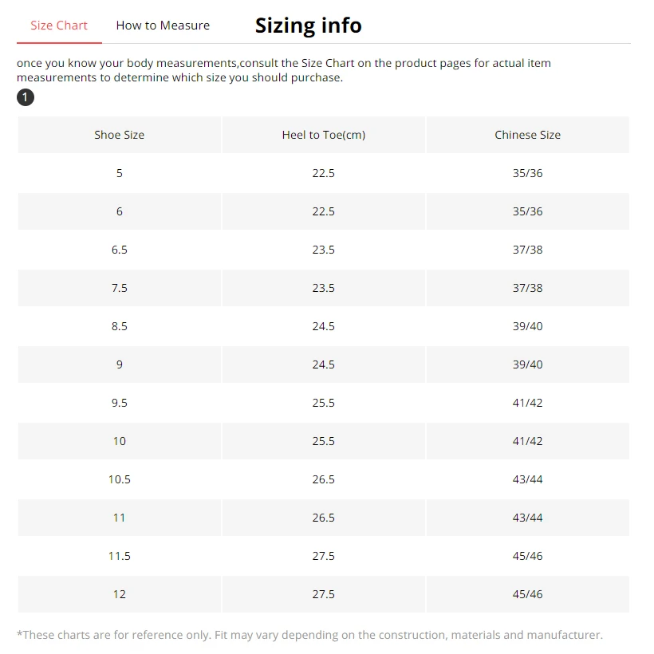
Task: Choose the shoe size 8.5 cell
Action: [x=120, y=326]
